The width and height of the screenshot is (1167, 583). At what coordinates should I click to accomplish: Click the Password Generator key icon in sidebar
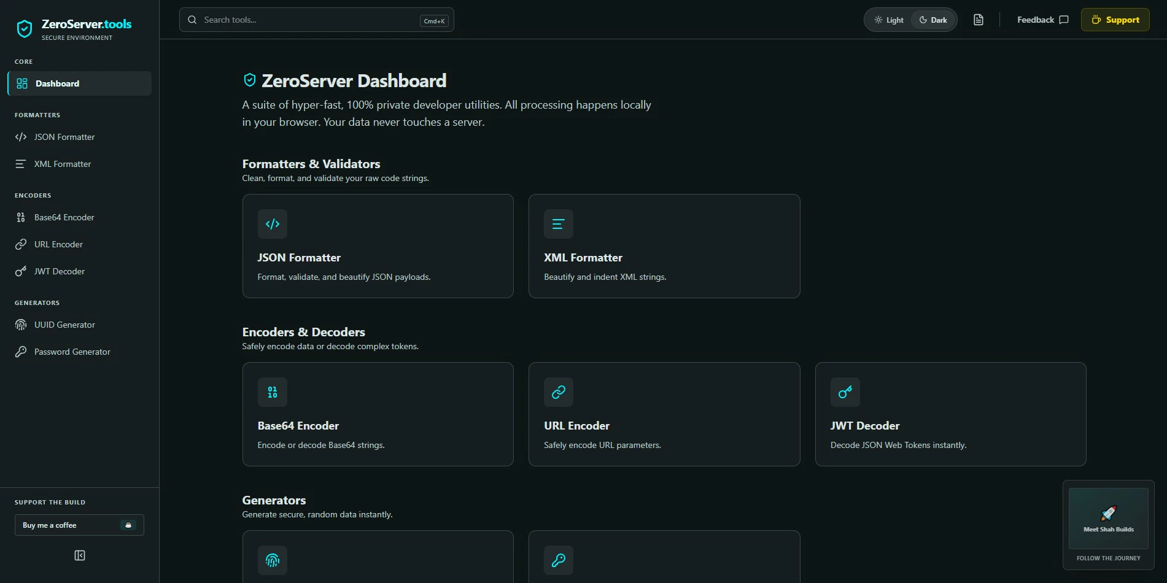pyautogui.click(x=21, y=352)
